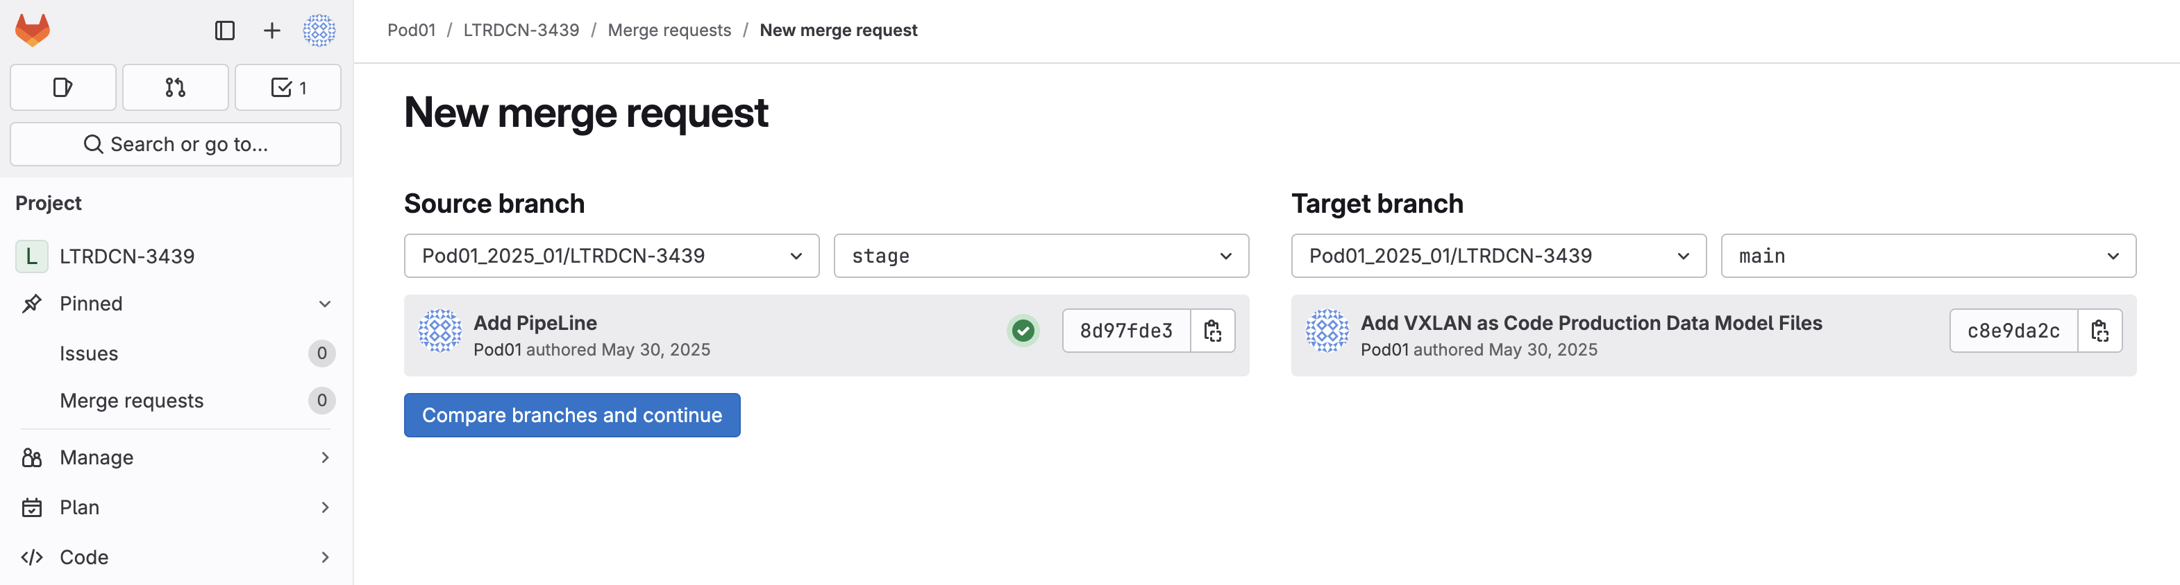Open user avatar menu in sidebar
The width and height of the screenshot is (2180, 585).
tap(319, 30)
